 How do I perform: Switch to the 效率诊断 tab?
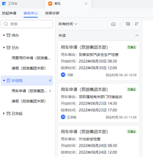click(52, 13)
